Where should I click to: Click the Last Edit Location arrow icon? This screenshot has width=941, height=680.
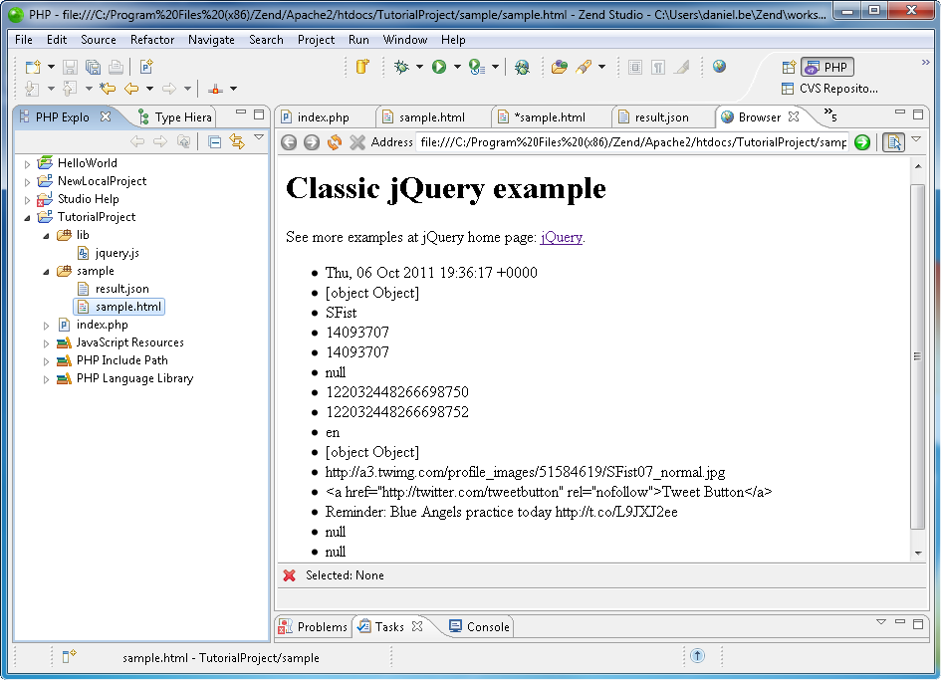(x=108, y=89)
